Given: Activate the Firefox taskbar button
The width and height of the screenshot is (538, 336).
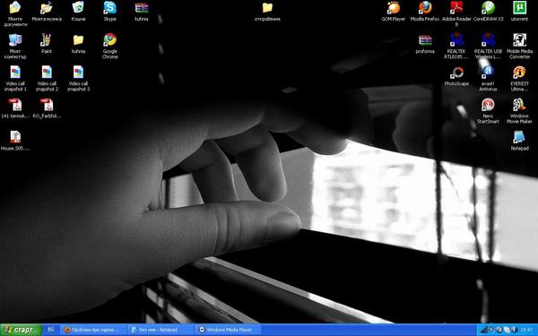Looking at the screenshot, I should tap(94, 330).
